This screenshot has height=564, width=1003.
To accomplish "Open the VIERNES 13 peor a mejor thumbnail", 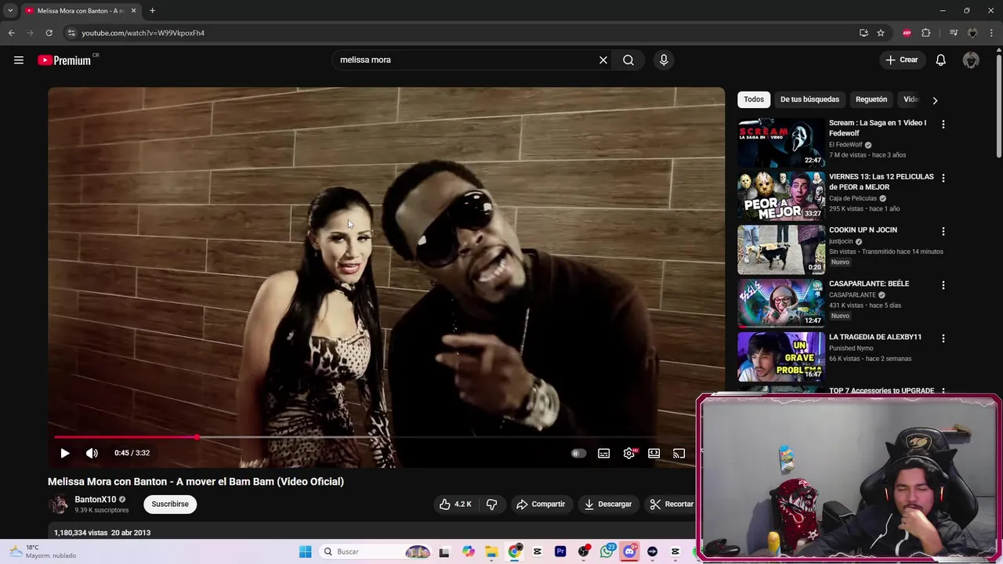I will tap(781, 196).
